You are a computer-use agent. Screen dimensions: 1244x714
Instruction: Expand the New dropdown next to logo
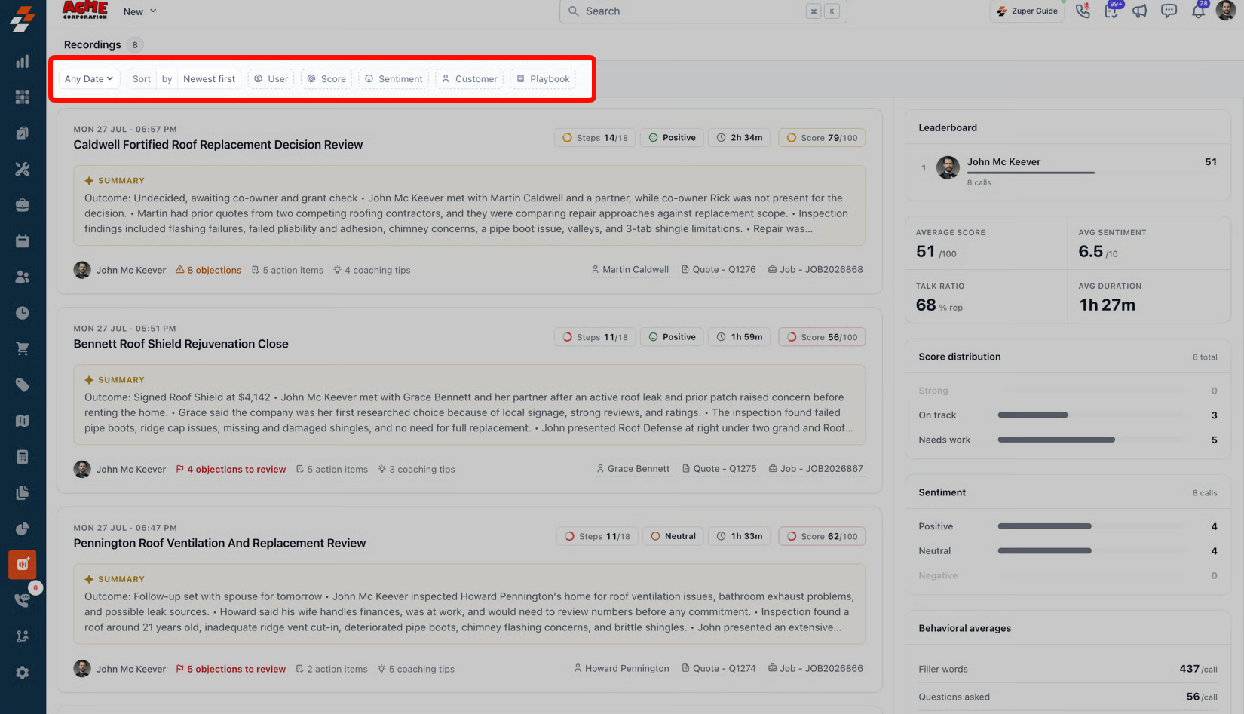point(139,11)
